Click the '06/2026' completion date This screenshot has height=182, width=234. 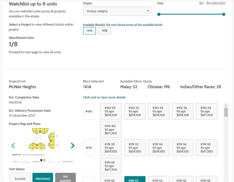coord(15,102)
